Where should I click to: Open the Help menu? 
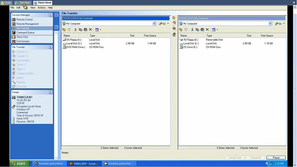pyautogui.click(x=50, y=8)
